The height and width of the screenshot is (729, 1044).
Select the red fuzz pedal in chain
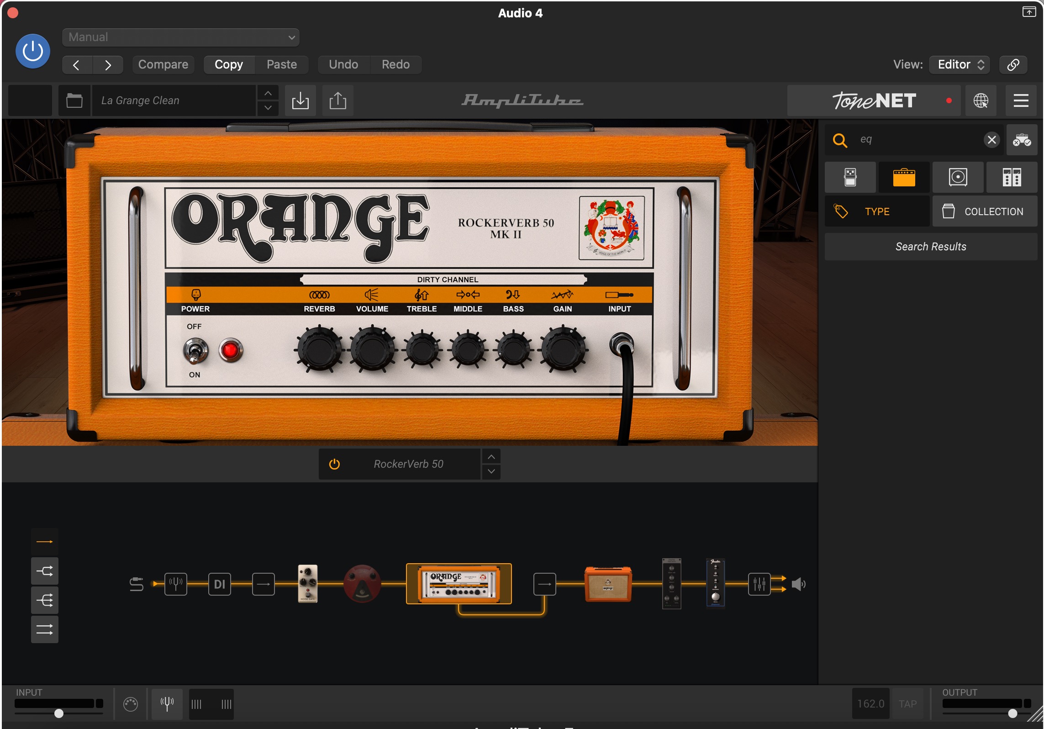(x=362, y=584)
